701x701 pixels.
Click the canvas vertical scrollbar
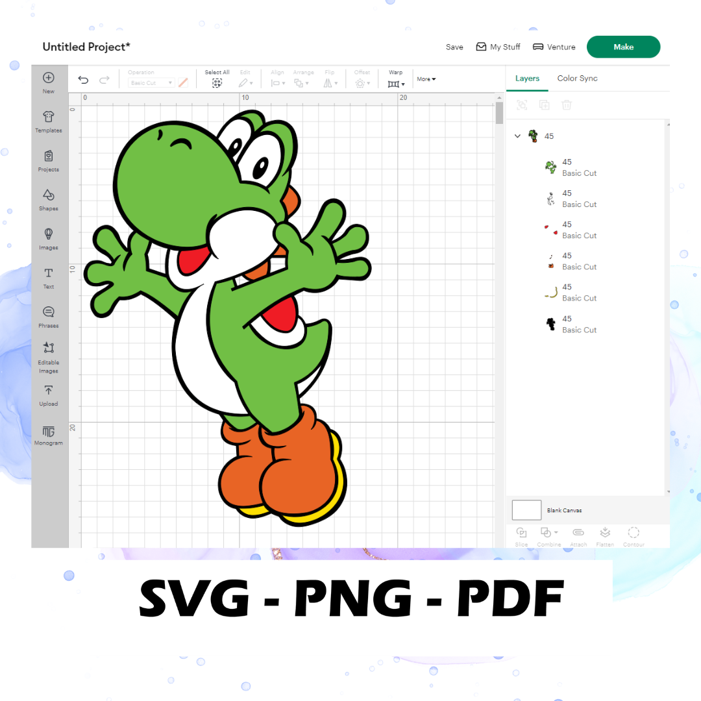(499, 113)
